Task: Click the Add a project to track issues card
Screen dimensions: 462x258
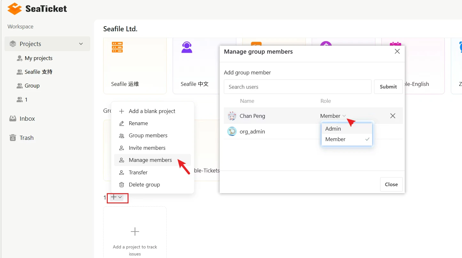Action: 135,232
